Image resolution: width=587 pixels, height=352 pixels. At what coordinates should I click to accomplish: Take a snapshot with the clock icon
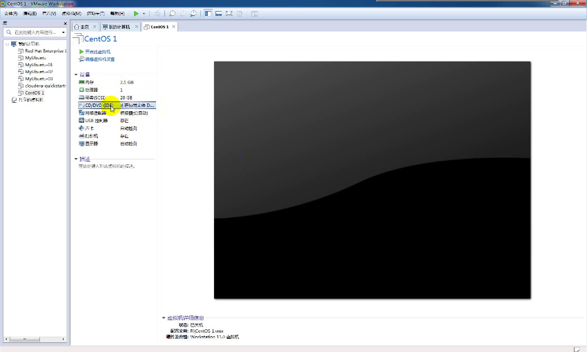[x=172, y=14]
